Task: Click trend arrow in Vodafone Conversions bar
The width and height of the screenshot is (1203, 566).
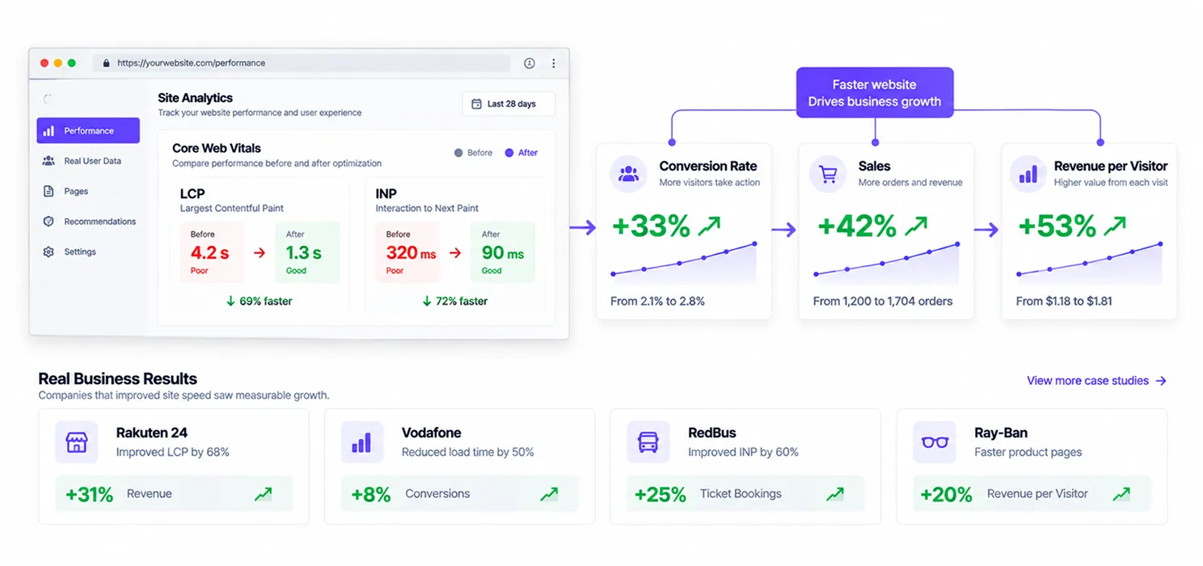Action: click(x=549, y=494)
